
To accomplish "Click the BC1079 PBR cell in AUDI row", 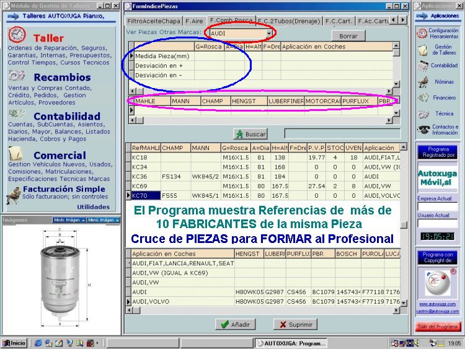I will click(323, 292).
